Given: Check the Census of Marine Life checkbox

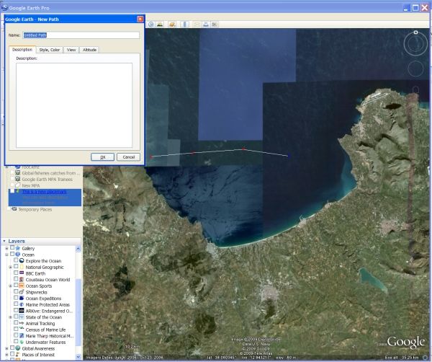Looking at the screenshot, I should [x=16, y=329].
